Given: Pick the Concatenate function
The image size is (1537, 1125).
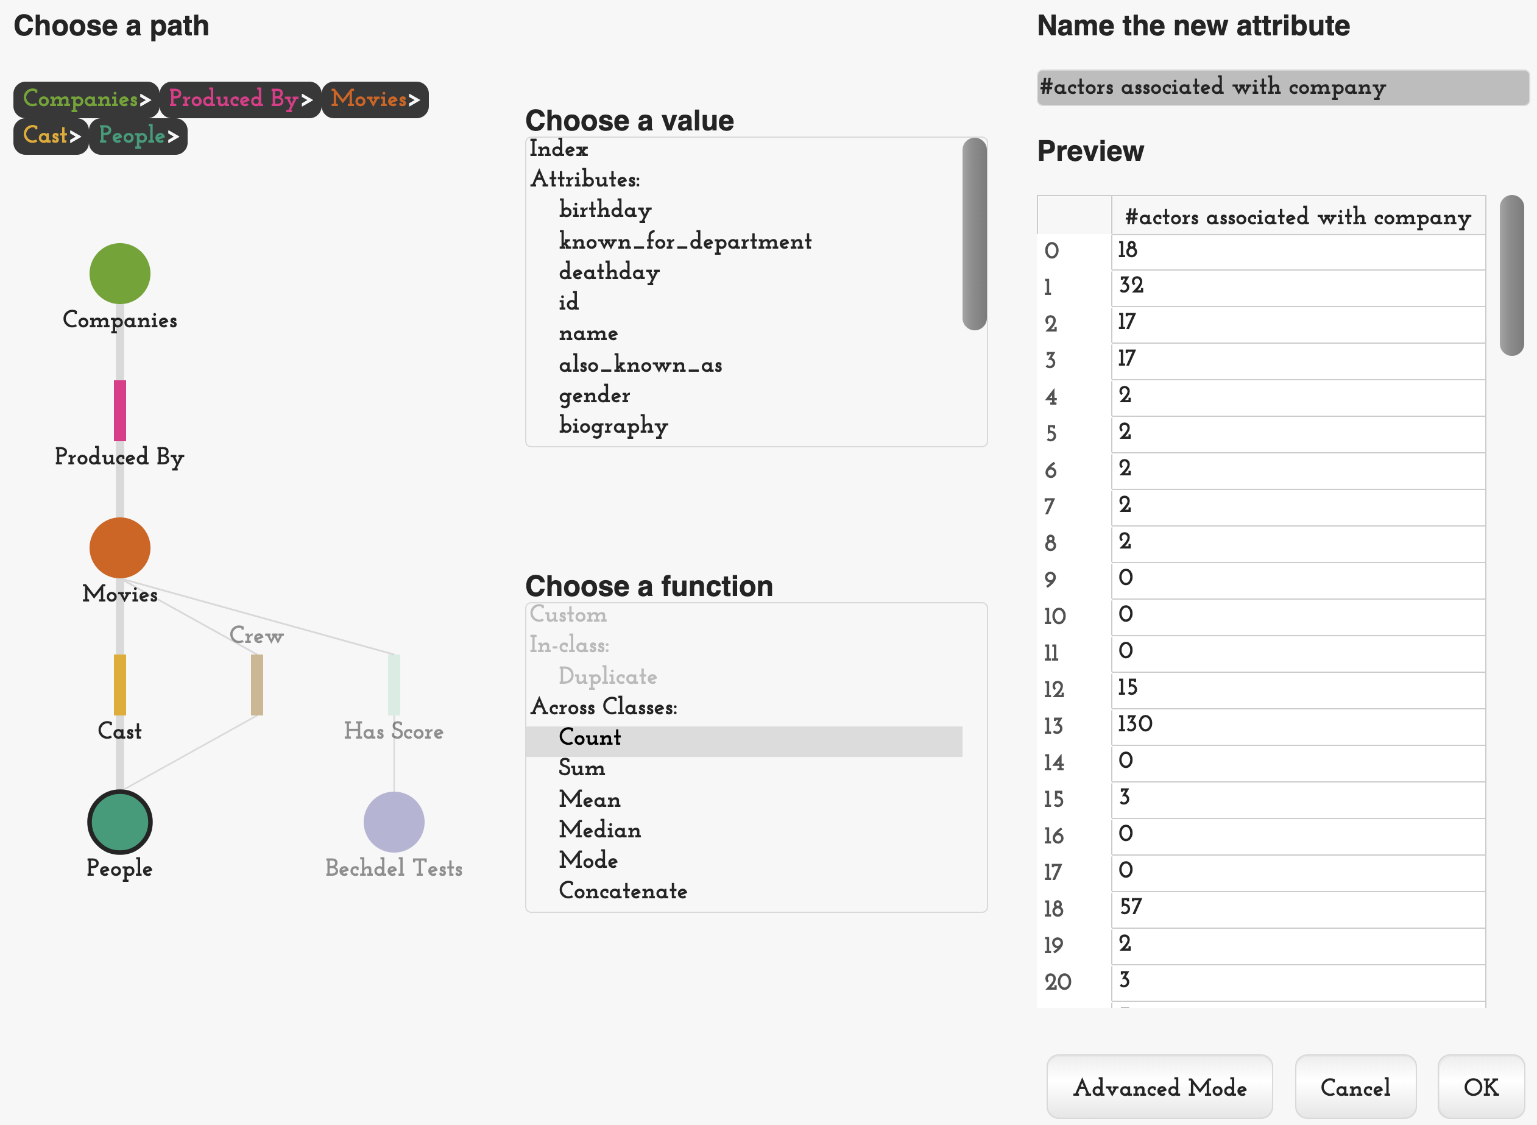Looking at the screenshot, I should pos(623,891).
